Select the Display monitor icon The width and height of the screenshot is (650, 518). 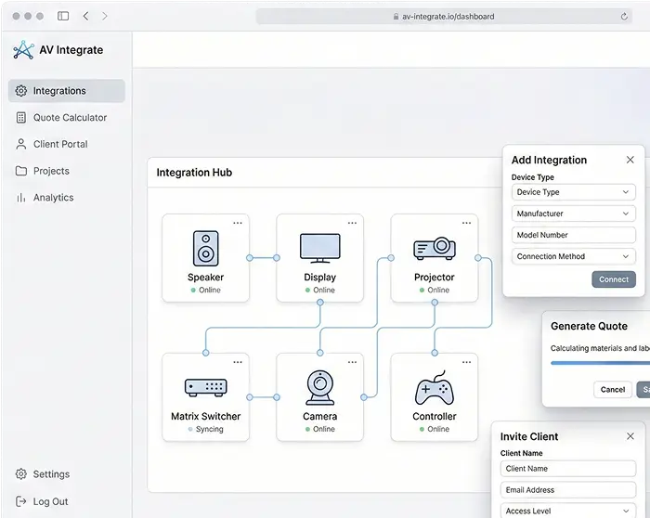(320, 248)
